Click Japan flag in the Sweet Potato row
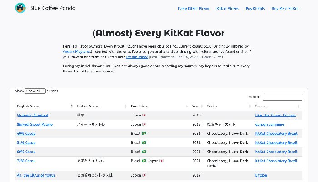This screenshot has height=182, width=318. (x=144, y=124)
